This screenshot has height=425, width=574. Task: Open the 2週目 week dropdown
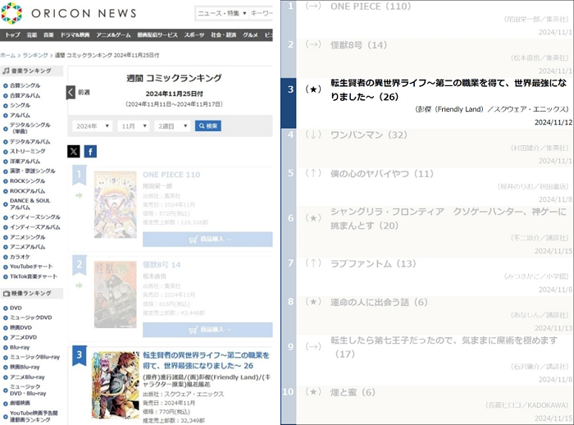click(x=172, y=126)
